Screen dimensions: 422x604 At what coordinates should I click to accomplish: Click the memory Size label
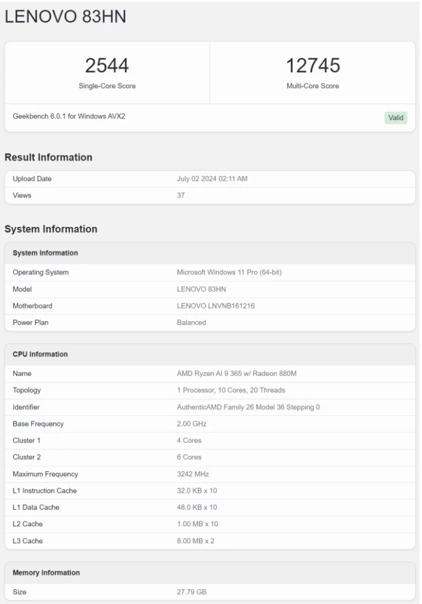(x=19, y=592)
